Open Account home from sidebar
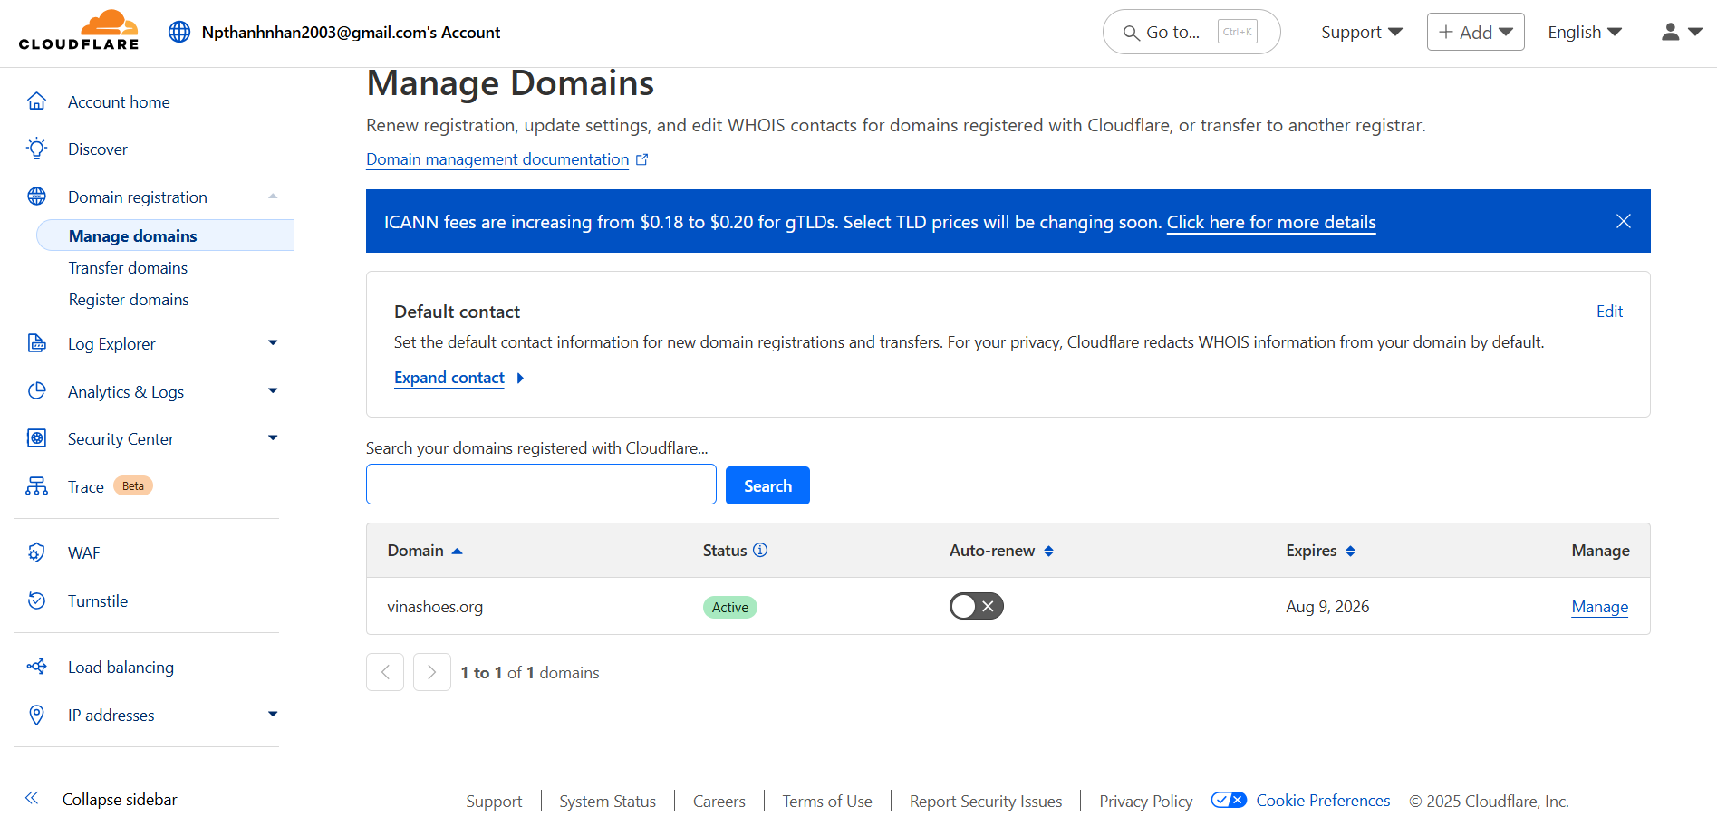Screen dimensions: 1717x826 pos(118,101)
